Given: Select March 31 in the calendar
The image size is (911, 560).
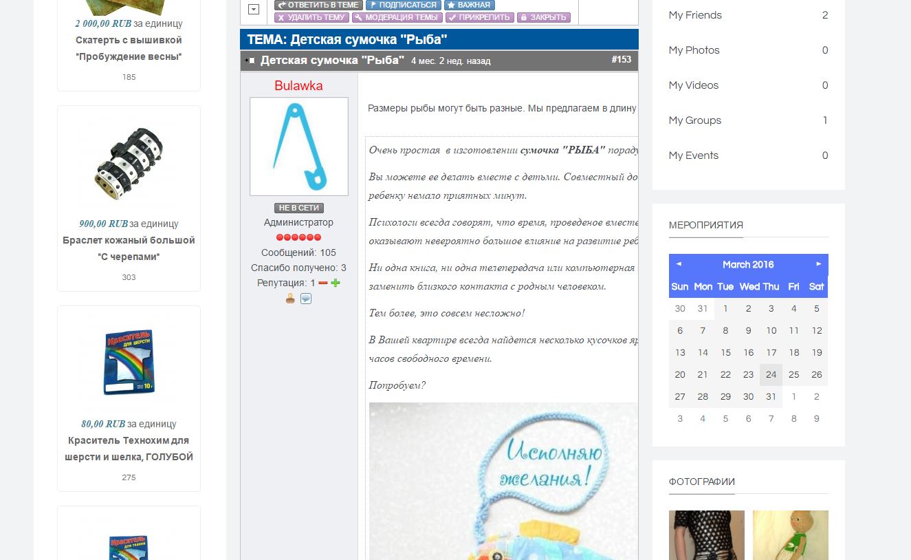Looking at the screenshot, I should 771,397.
